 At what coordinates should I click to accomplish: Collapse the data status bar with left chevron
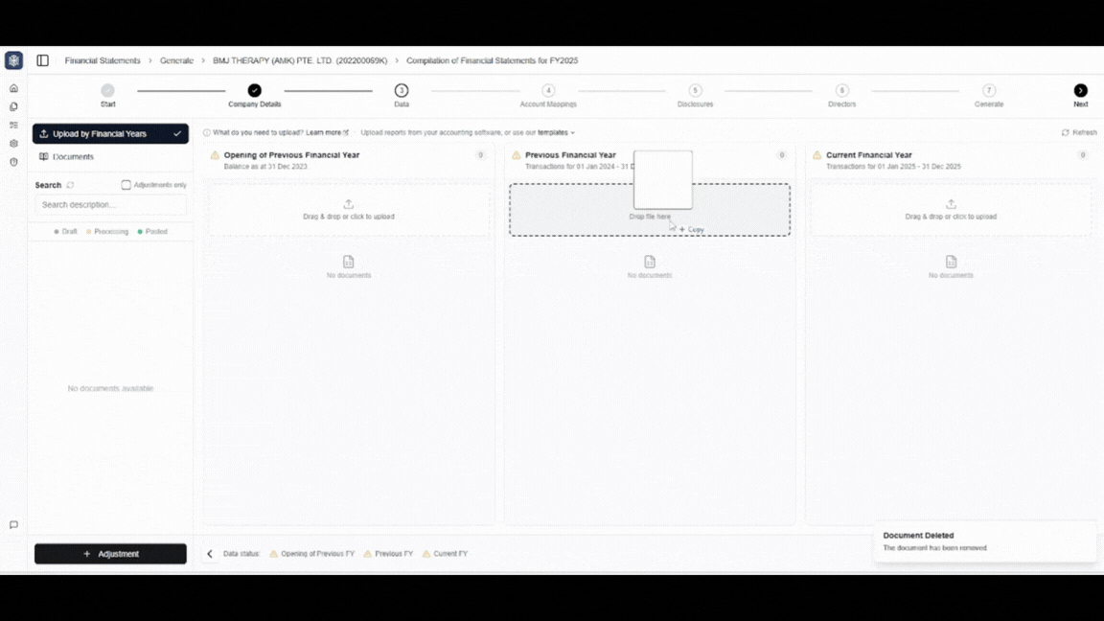pyautogui.click(x=210, y=554)
